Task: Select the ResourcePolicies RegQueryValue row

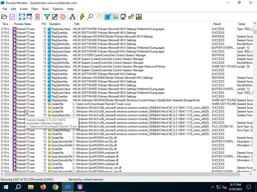Action: click(x=126, y=66)
